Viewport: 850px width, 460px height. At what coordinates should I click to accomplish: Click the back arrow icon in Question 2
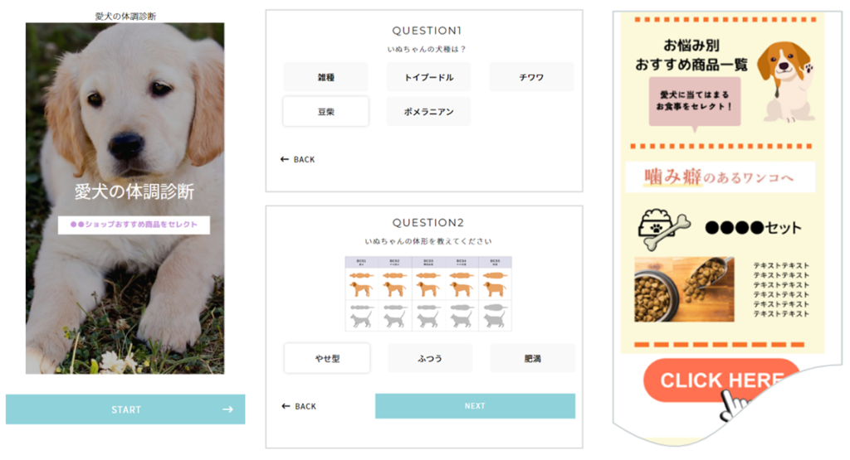pos(286,406)
